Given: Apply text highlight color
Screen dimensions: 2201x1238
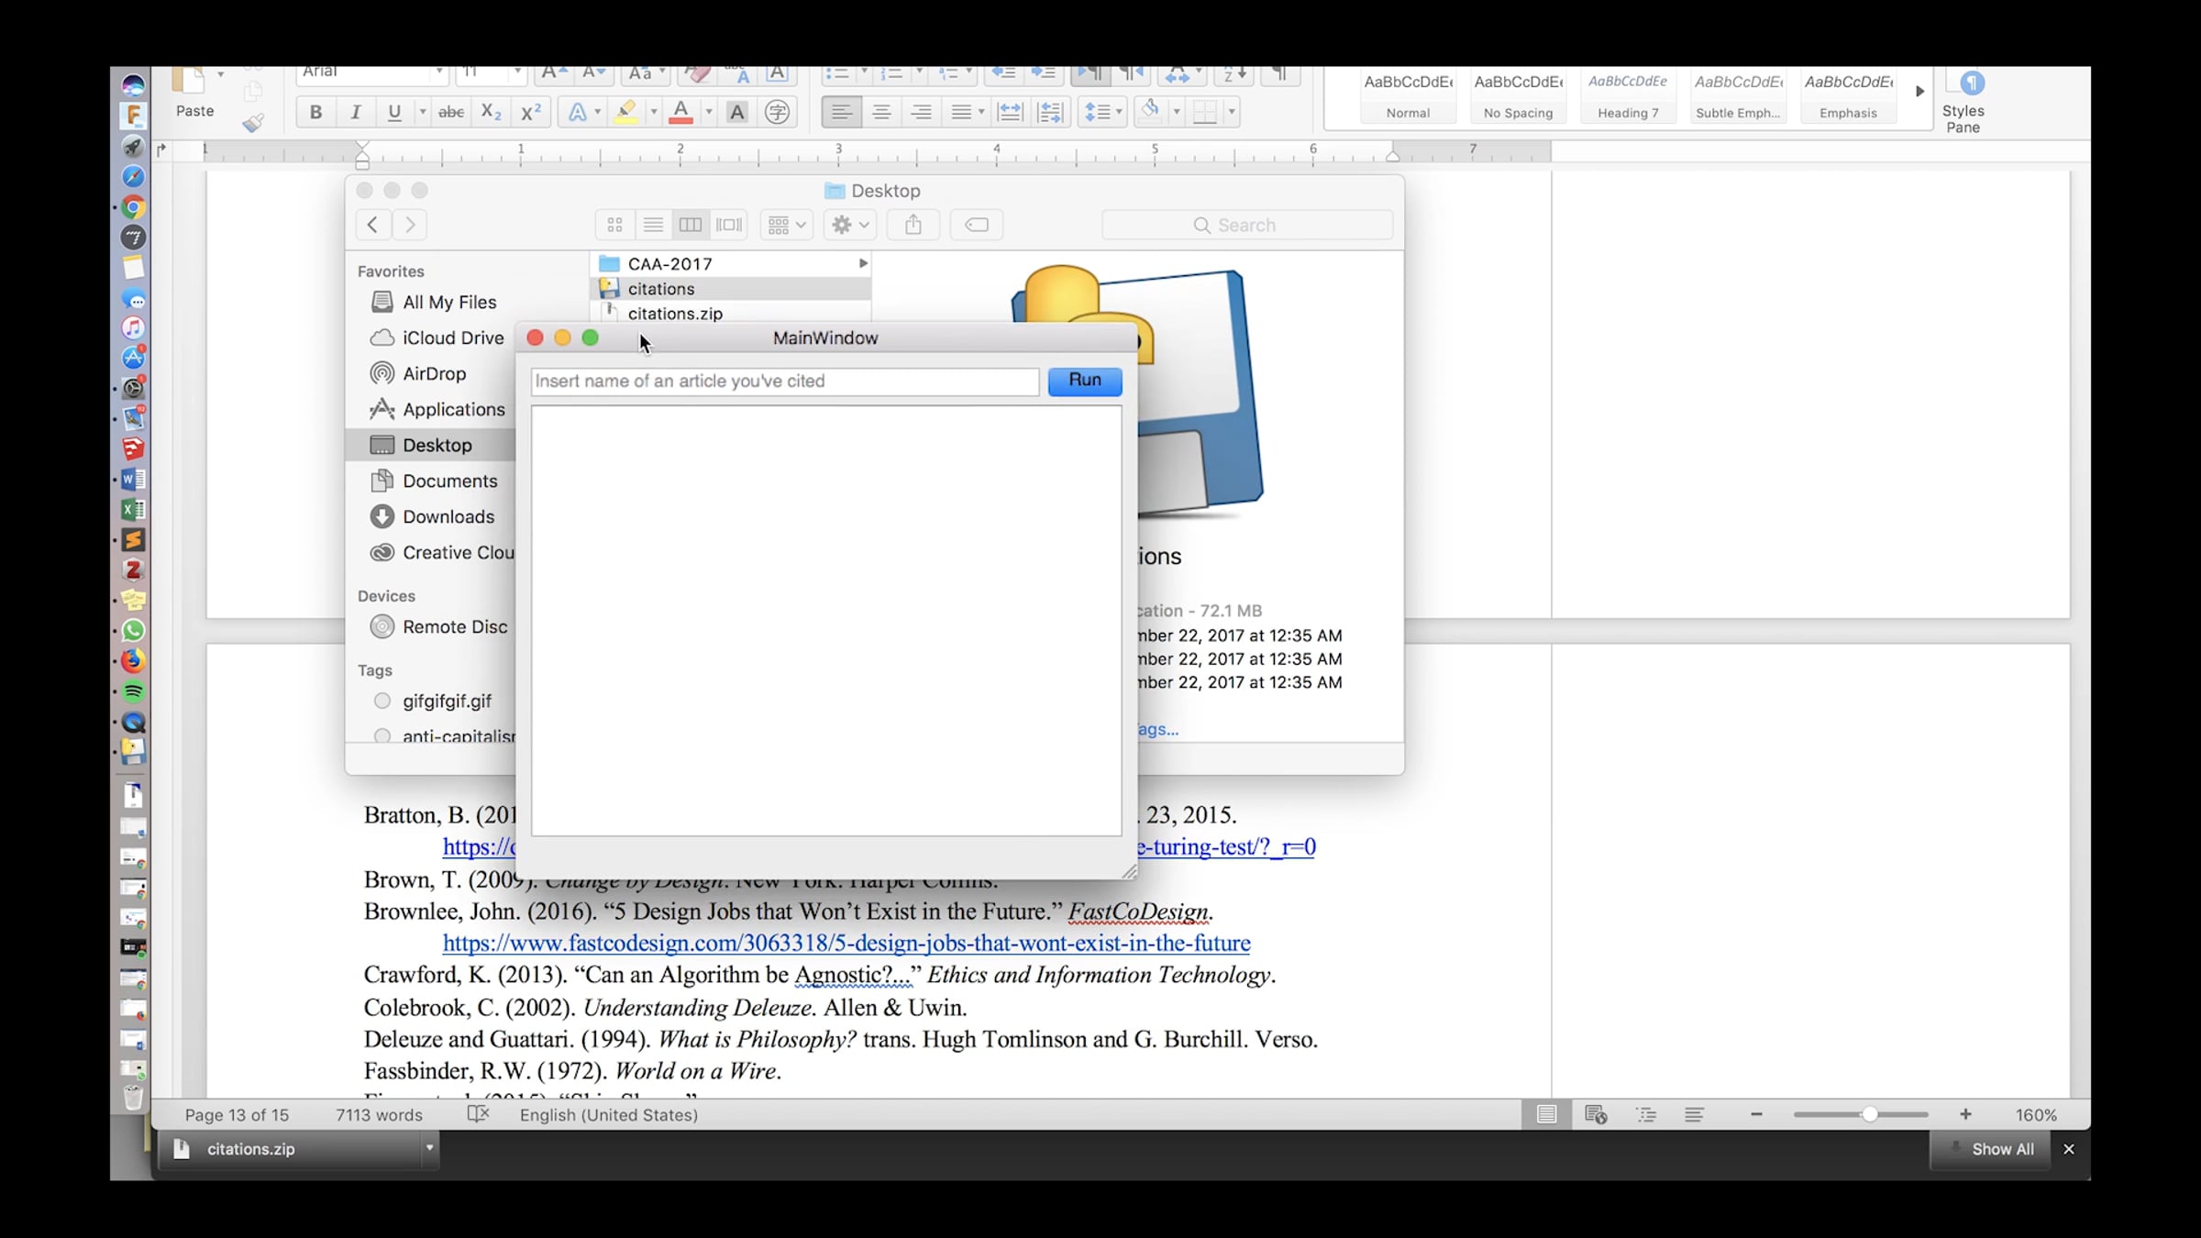Looking at the screenshot, I should click(626, 112).
